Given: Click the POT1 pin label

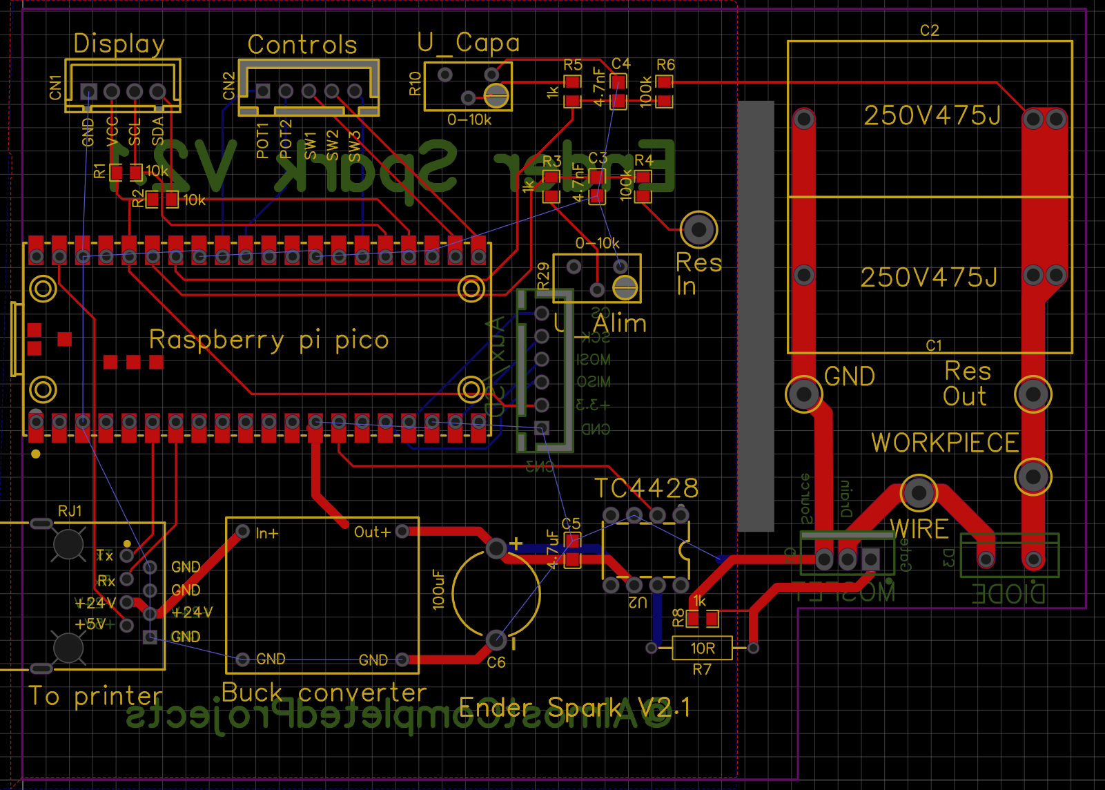Looking at the screenshot, I should pyautogui.click(x=262, y=141).
